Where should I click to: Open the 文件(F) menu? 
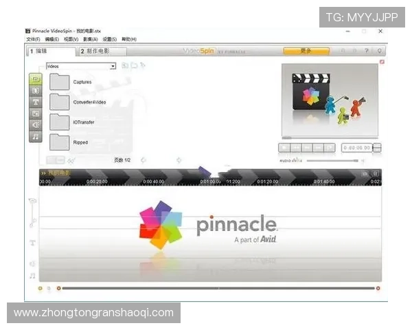(x=32, y=39)
